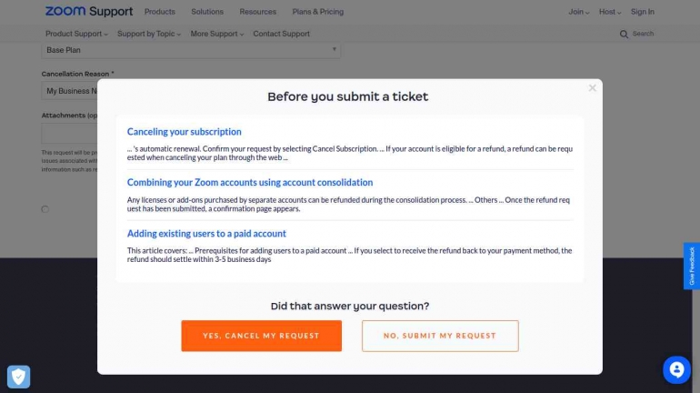Open the chat assistant bubble icon
This screenshot has height=393, width=700.
(676, 369)
